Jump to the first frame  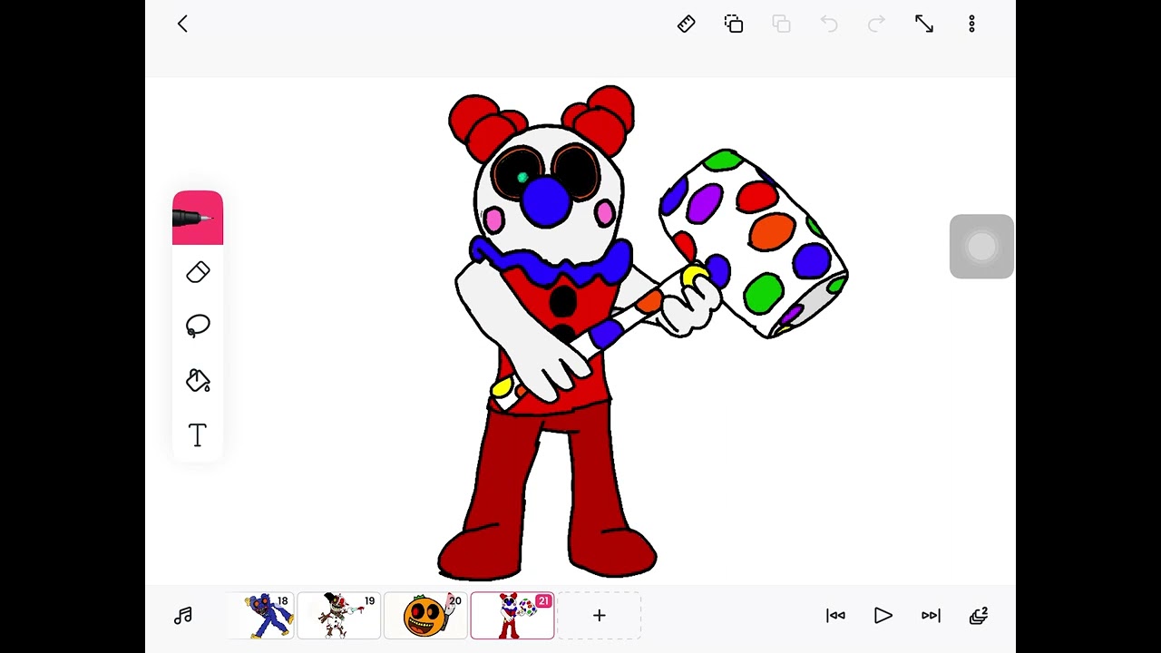(835, 616)
